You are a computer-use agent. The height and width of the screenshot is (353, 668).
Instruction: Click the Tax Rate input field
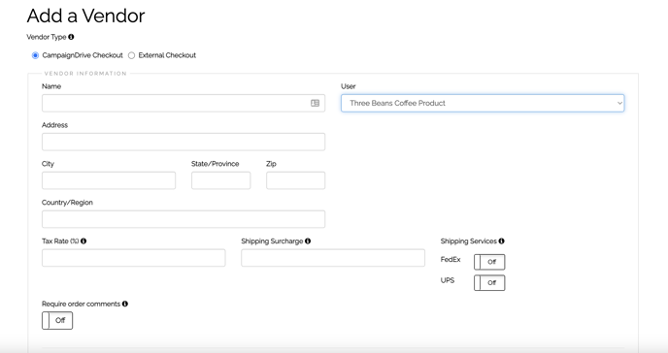coord(133,258)
